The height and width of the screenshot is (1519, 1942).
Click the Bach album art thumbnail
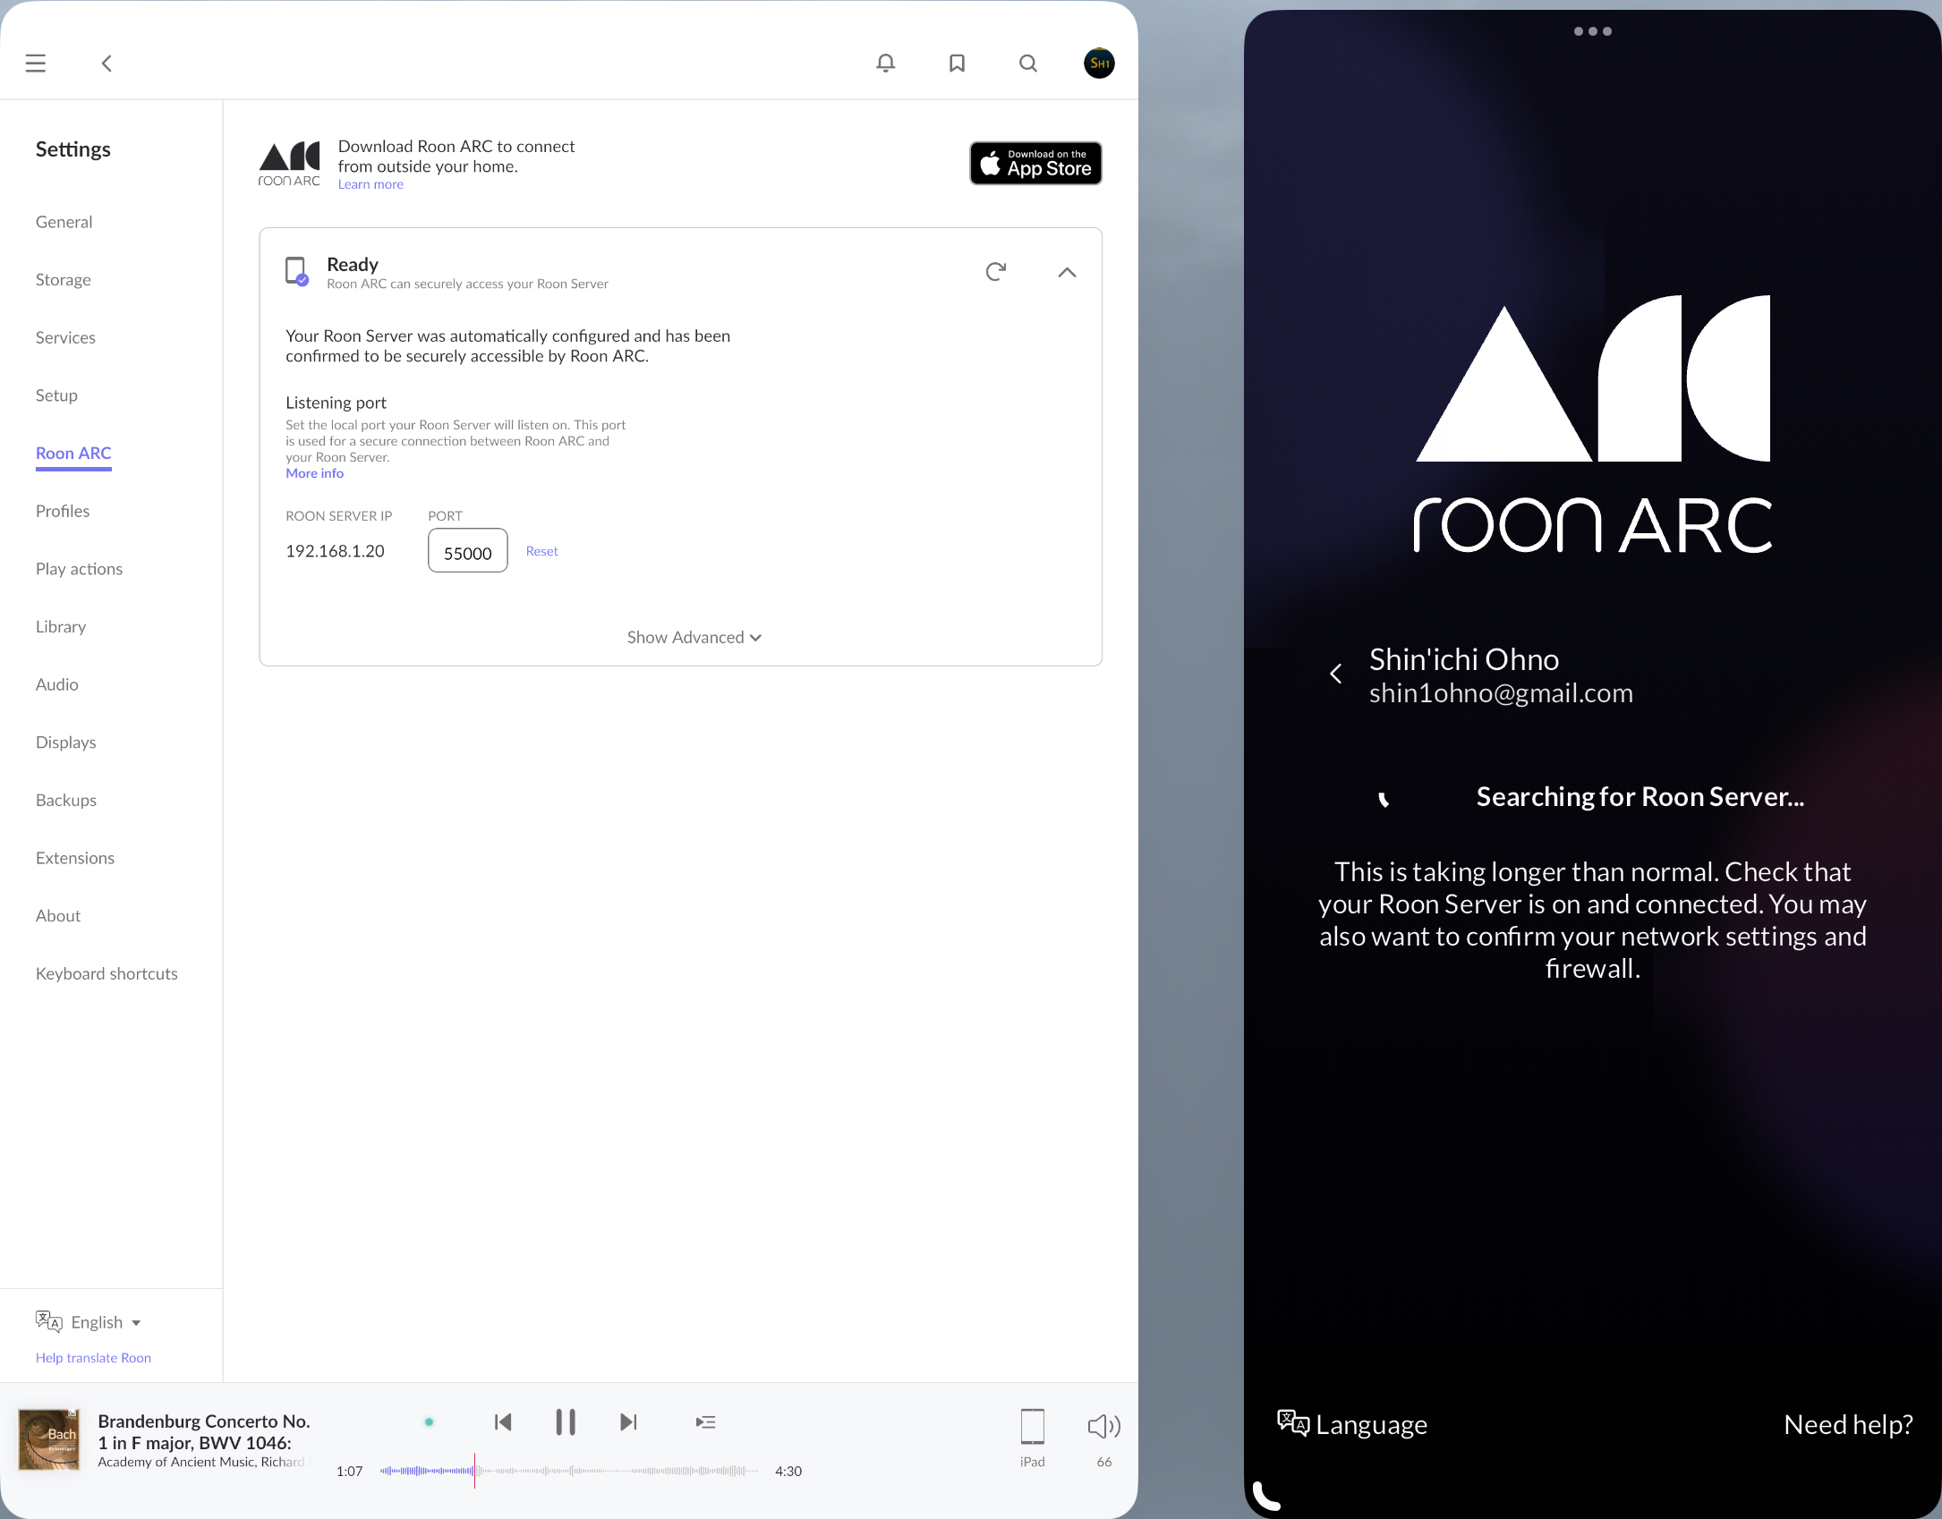click(49, 1440)
